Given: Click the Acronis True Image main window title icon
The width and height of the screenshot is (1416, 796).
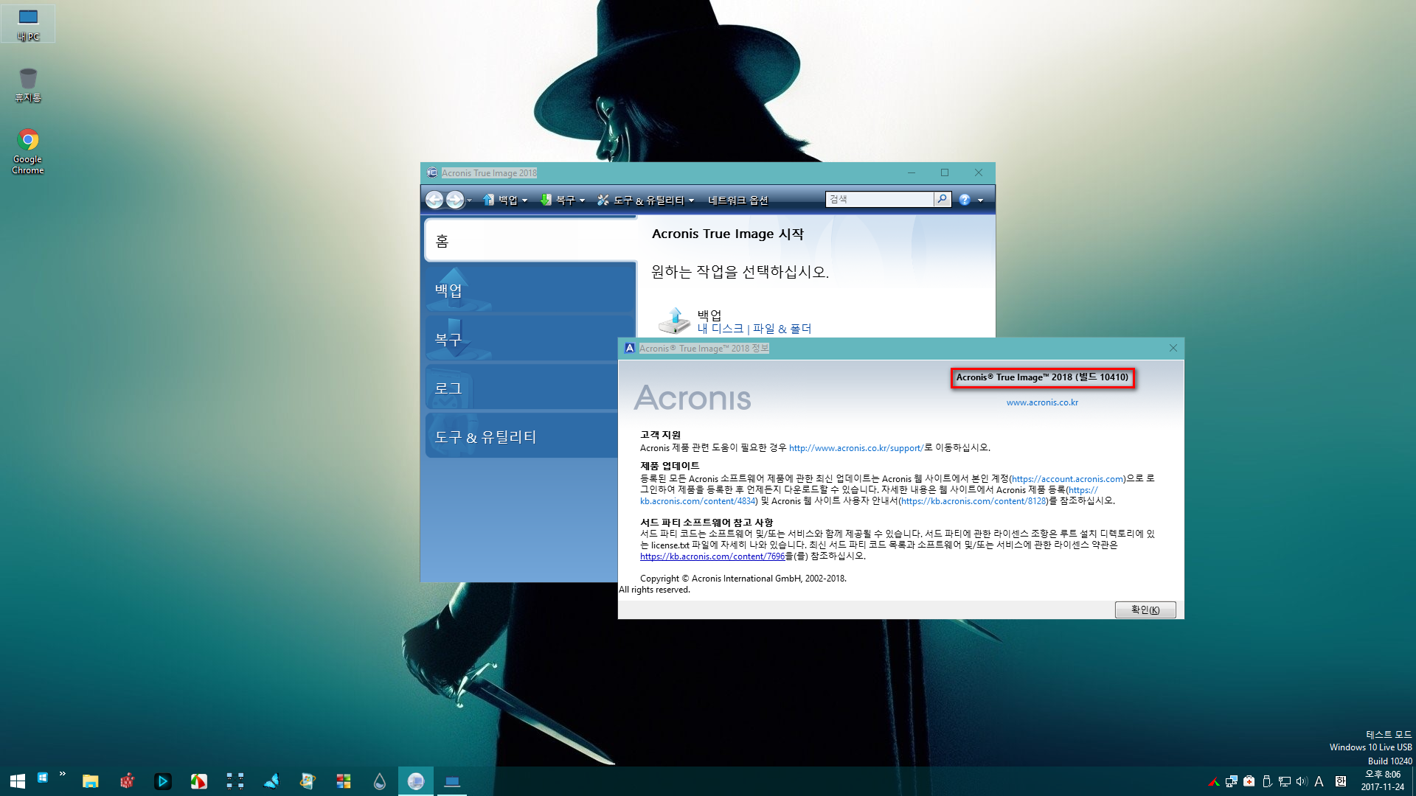Looking at the screenshot, I should [x=432, y=172].
